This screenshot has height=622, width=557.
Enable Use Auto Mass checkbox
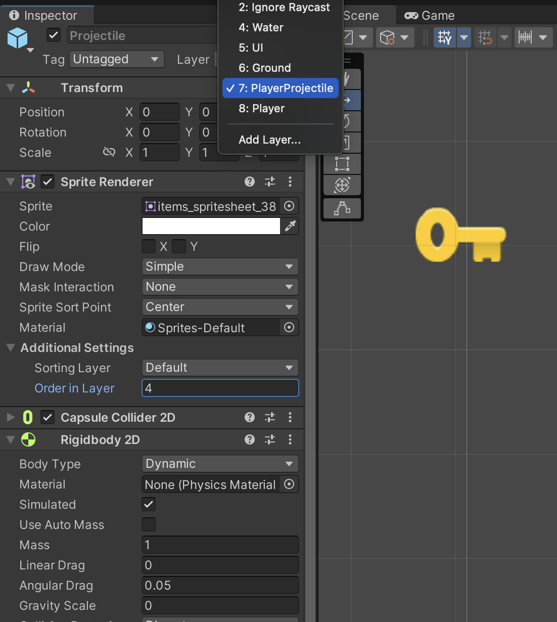149,524
